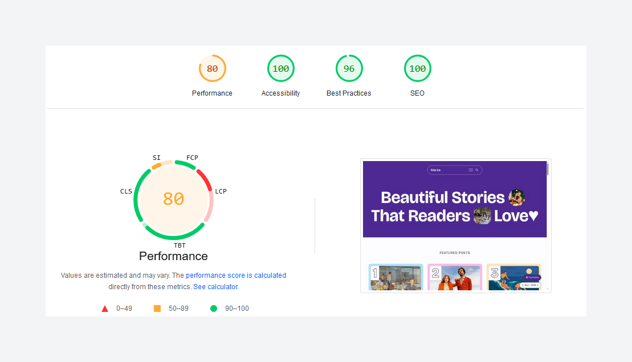This screenshot has width=632, height=362.
Task: Click the Marsa search bar in screenshot
Action: [455, 170]
